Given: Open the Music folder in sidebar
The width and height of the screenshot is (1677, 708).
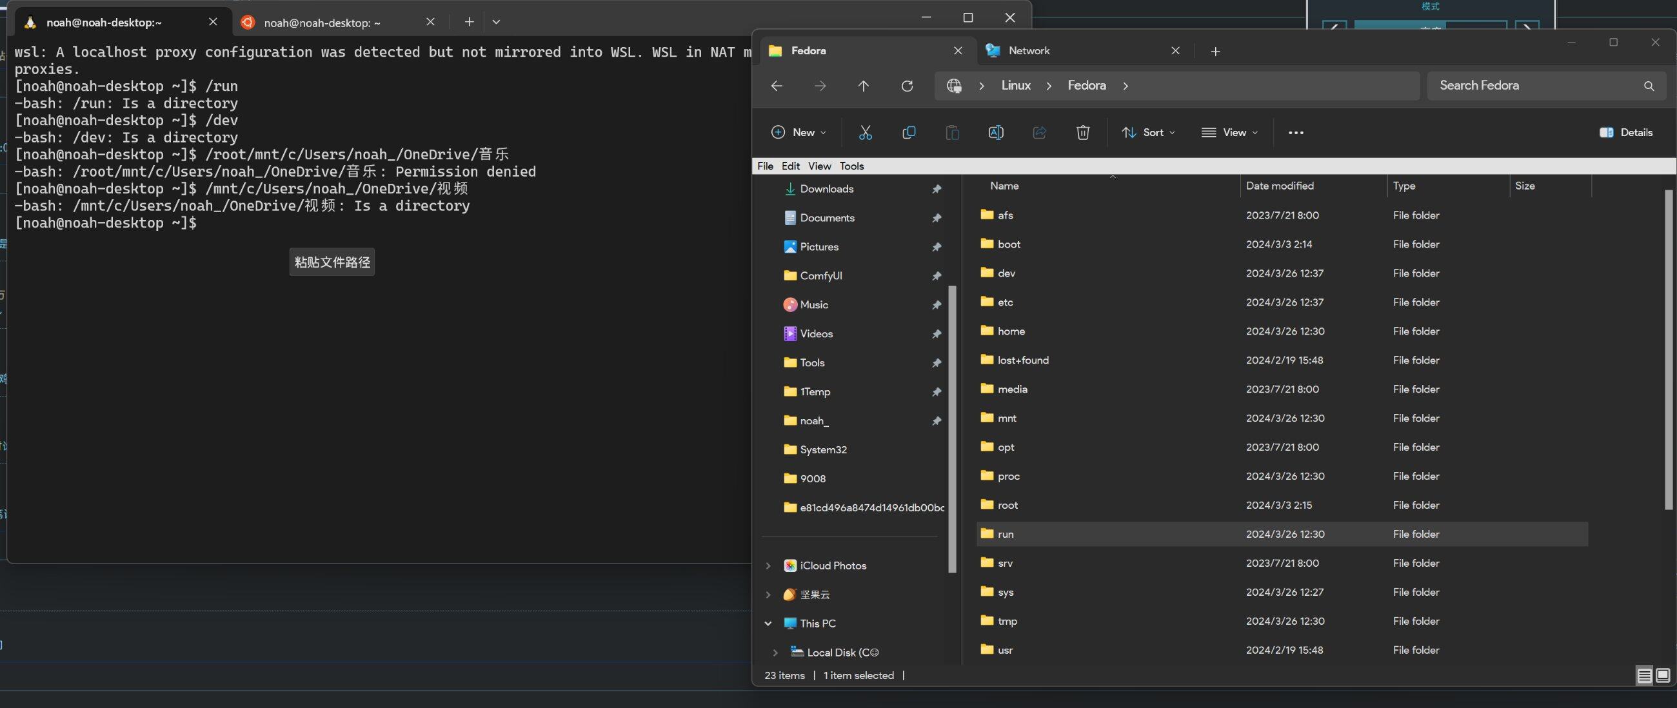Looking at the screenshot, I should point(814,304).
